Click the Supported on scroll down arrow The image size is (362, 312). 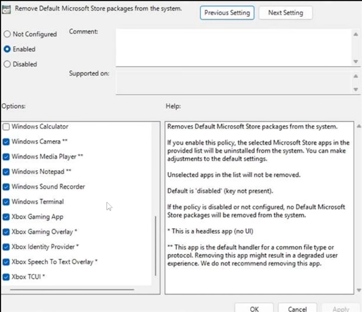click(x=356, y=90)
